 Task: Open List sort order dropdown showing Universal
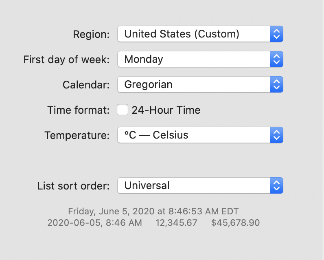click(x=194, y=185)
